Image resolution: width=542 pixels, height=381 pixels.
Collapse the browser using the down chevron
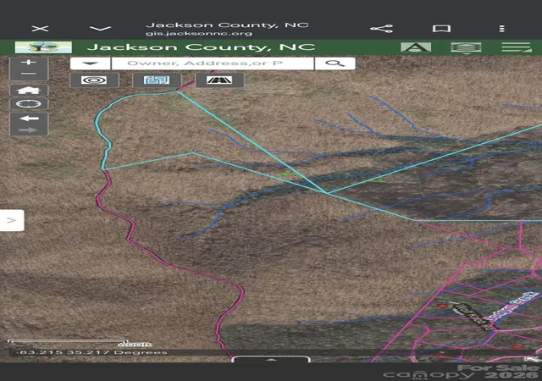[x=100, y=28]
